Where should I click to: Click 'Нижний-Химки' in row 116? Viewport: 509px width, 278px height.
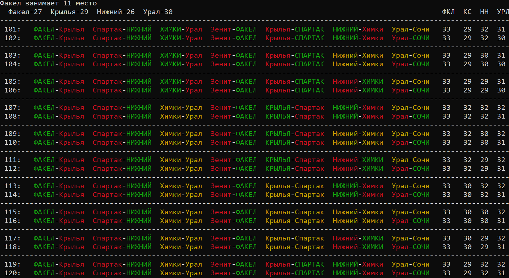tap(358, 221)
